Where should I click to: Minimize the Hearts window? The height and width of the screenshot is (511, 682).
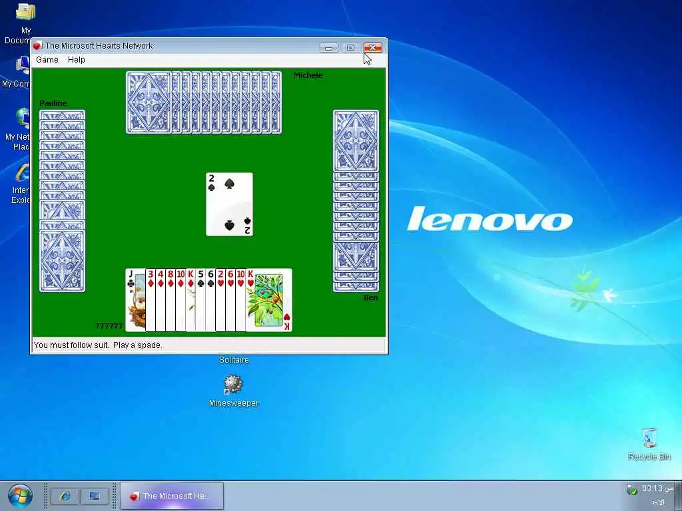[x=329, y=47]
